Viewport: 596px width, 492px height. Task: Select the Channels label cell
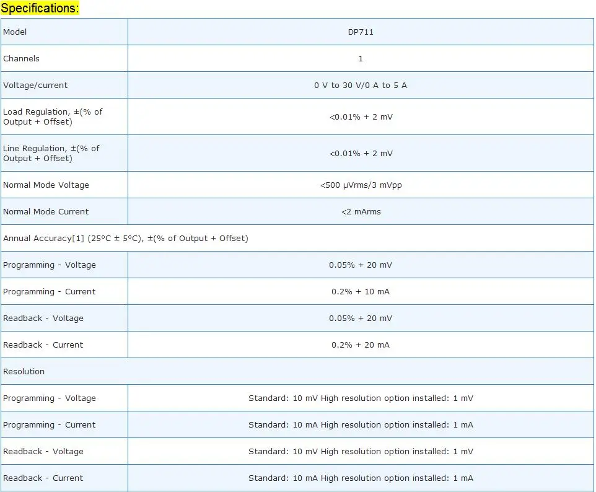tap(64, 58)
